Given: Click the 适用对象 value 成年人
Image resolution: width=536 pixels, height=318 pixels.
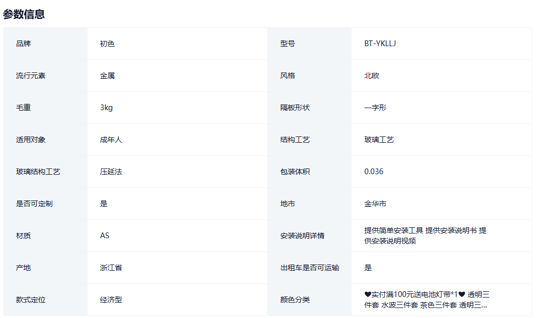Looking at the screenshot, I should click(111, 140).
